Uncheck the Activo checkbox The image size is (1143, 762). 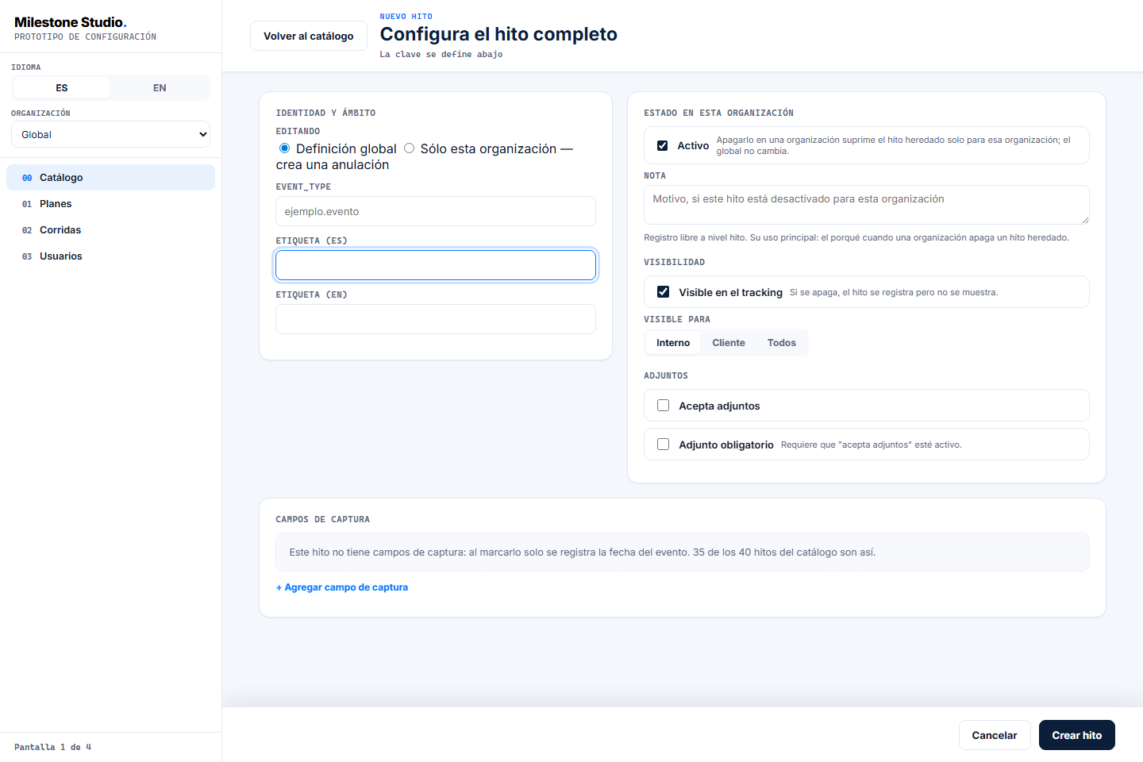pos(662,145)
